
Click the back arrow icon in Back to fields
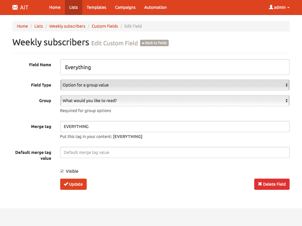143,43
